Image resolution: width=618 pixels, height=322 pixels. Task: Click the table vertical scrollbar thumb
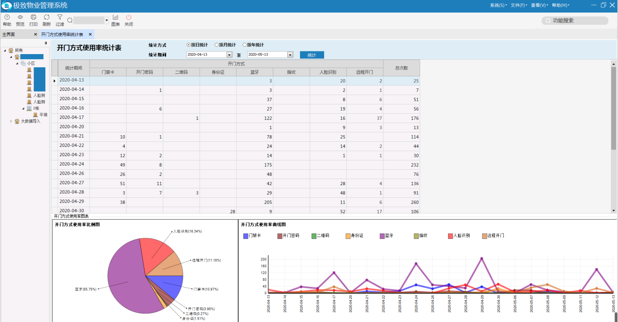[613, 108]
